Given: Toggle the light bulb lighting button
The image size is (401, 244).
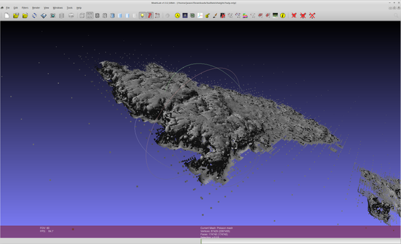Looking at the screenshot, I should (x=142, y=15).
